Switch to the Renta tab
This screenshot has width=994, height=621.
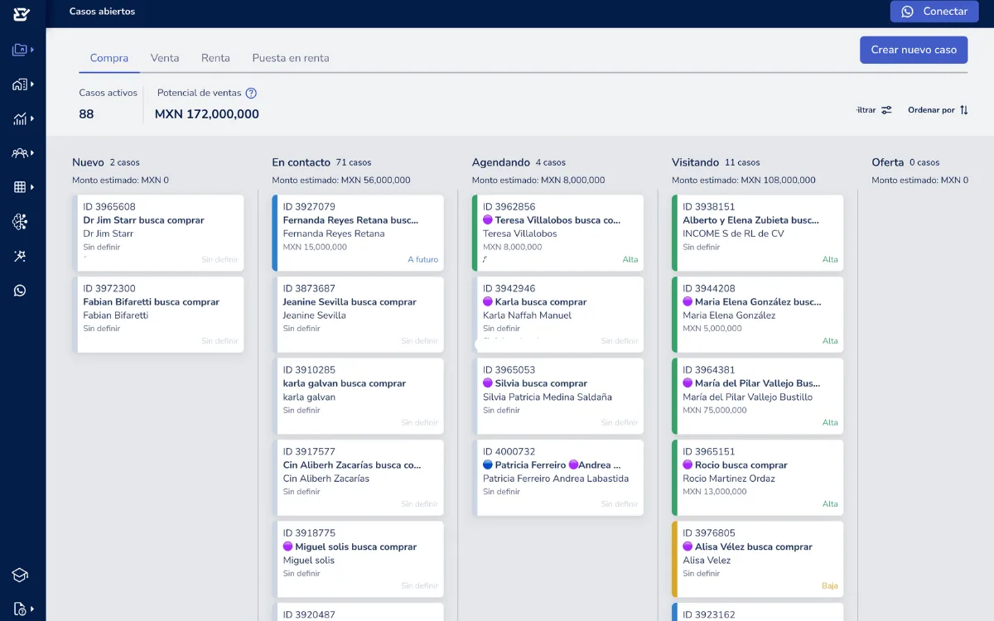coord(215,58)
